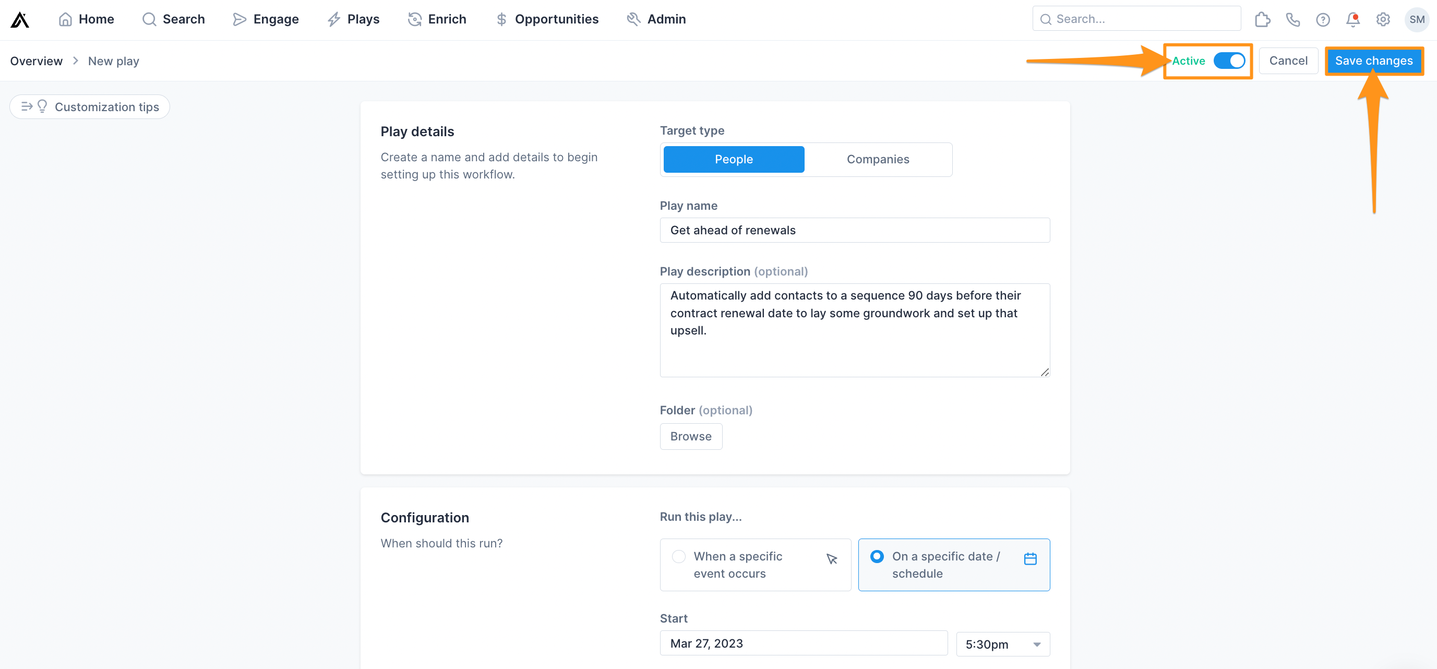Screen dimensions: 1437x669
Task: Select People target type
Action: tap(734, 160)
